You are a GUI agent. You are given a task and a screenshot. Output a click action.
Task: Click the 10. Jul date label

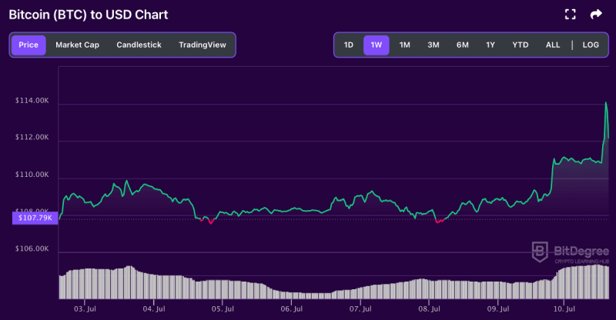(564, 309)
